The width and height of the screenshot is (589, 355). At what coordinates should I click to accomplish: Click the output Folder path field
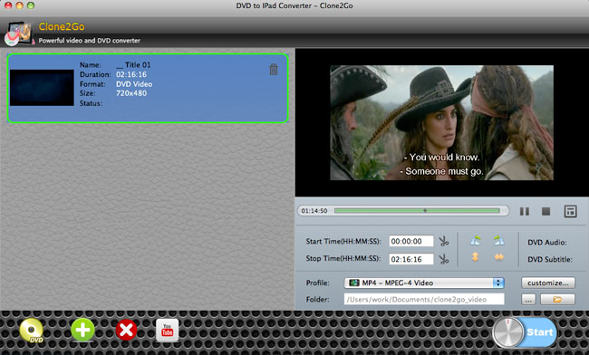424,300
